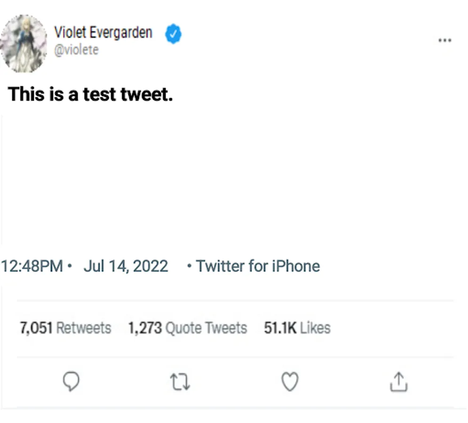468x423 pixels.
Task: Open the @violete handle link
Action: coord(76,50)
